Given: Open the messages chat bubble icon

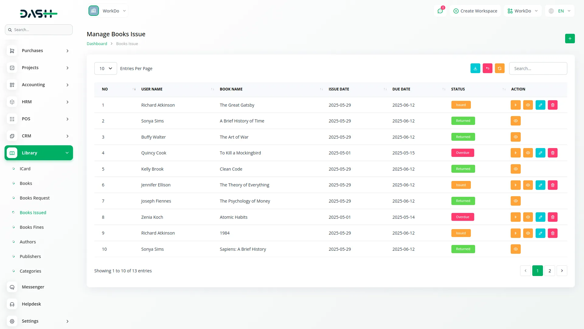Looking at the screenshot, I should coord(440,11).
